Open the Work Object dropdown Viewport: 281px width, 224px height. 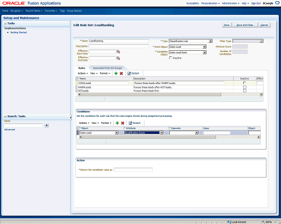click(205, 47)
